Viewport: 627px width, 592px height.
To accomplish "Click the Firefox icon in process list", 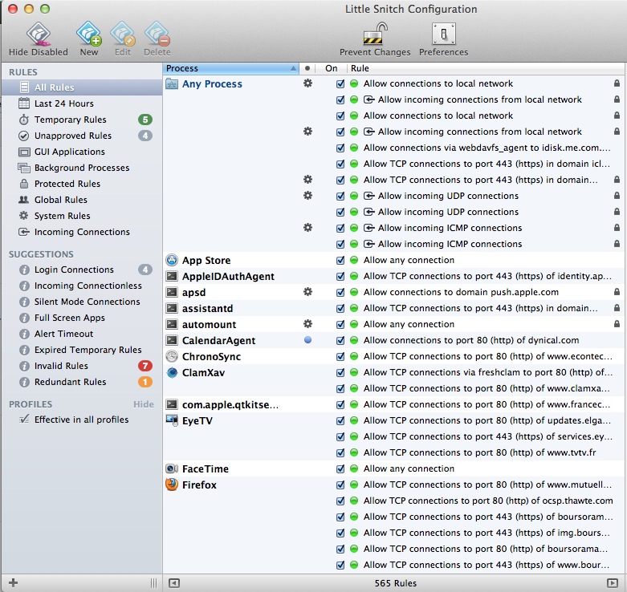I will coord(172,485).
